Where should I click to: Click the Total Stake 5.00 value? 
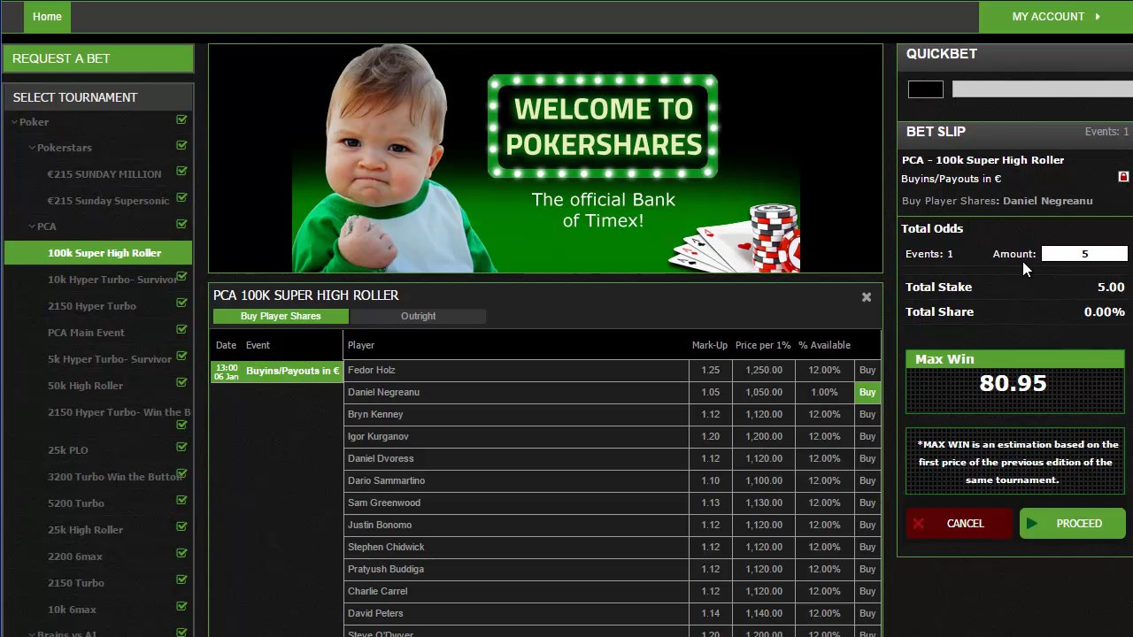[1111, 287]
